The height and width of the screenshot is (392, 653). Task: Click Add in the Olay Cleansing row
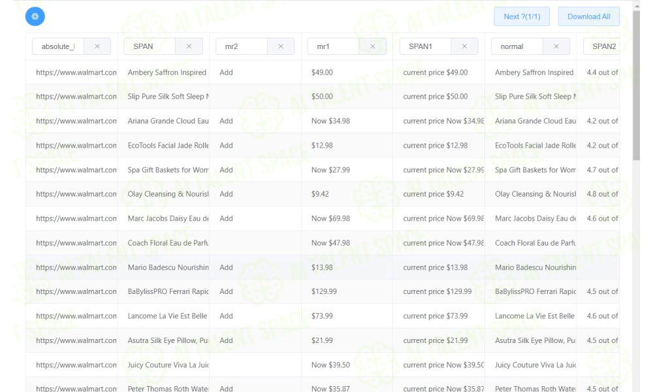point(226,194)
